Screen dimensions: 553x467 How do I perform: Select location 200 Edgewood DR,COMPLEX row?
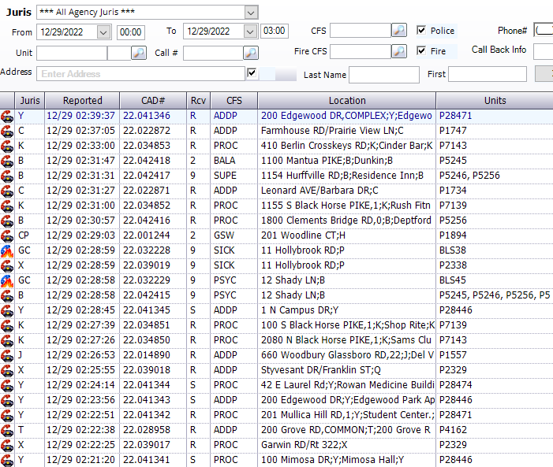click(346, 116)
